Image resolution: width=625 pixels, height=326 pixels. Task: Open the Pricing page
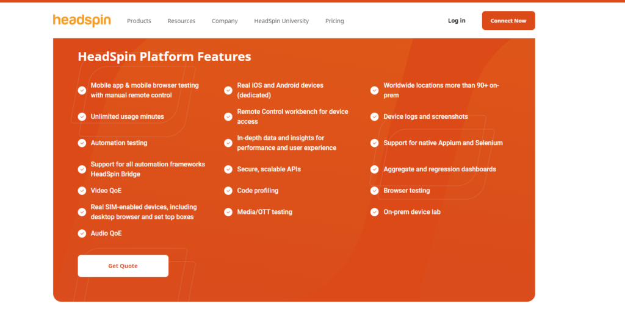pos(334,21)
